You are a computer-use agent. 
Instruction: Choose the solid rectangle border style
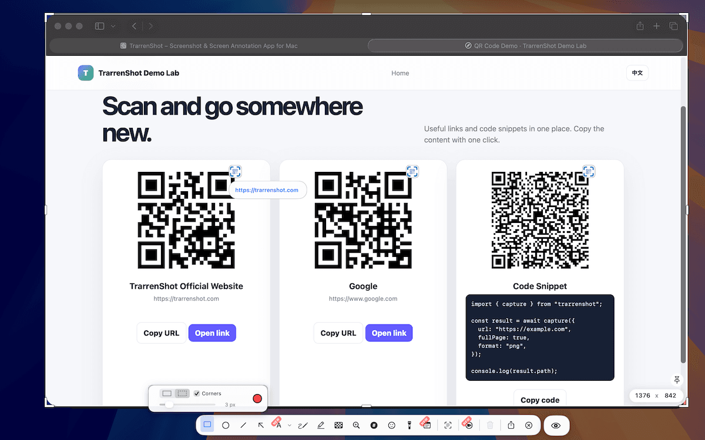tap(167, 393)
